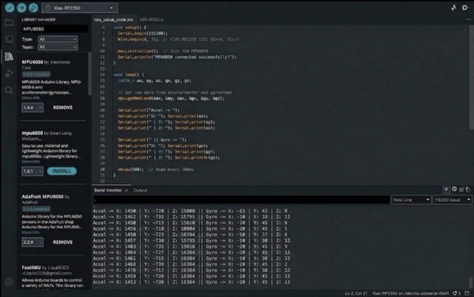This screenshot has width=474, height=297.
Task: Open More info link for MPU6050 Electronic Cats
Action: coord(30,98)
